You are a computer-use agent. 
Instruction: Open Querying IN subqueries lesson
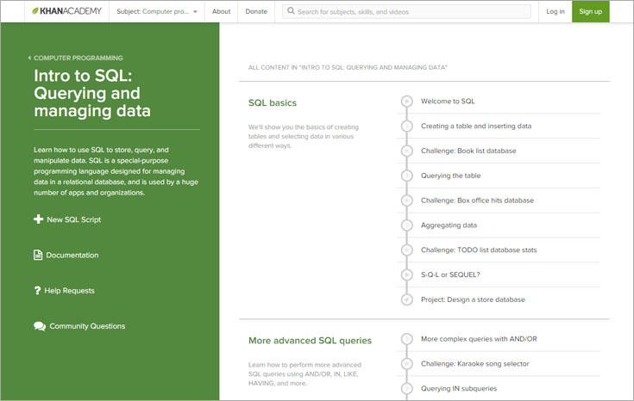point(459,388)
